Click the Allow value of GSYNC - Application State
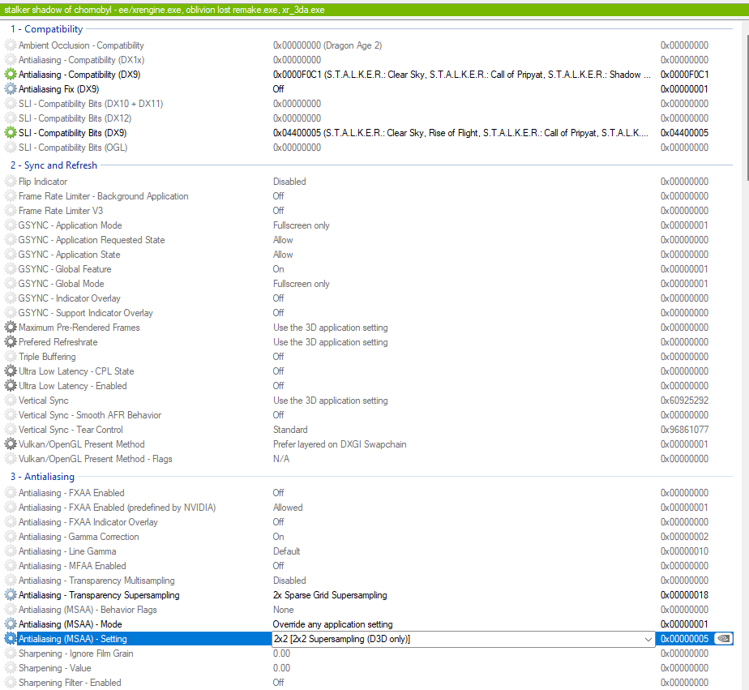This screenshot has width=749, height=690. (x=283, y=255)
